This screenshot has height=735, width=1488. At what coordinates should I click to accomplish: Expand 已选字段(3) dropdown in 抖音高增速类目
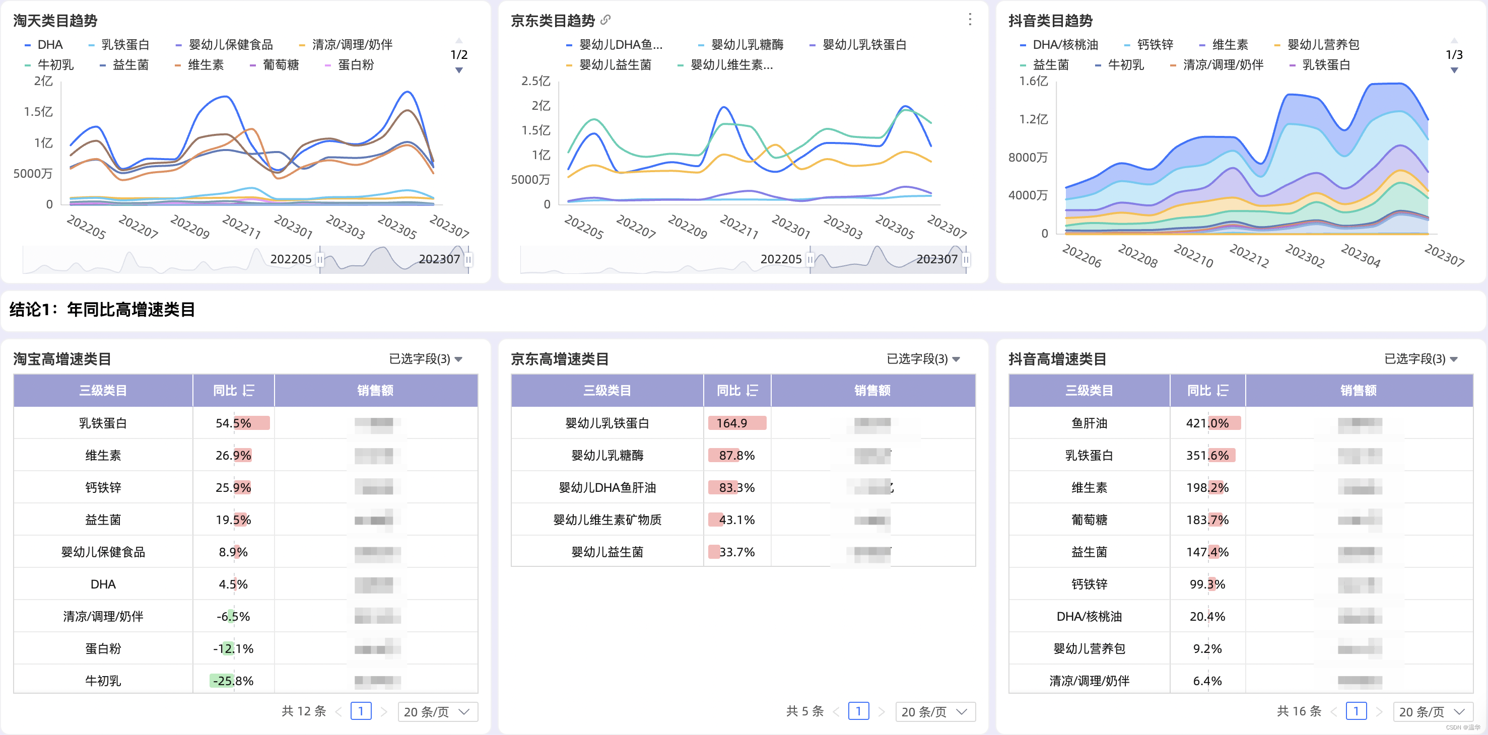tap(1421, 359)
